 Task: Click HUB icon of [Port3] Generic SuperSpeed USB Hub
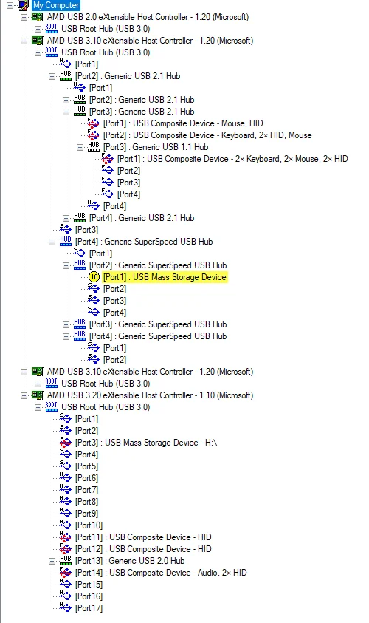click(x=80, y=324)
